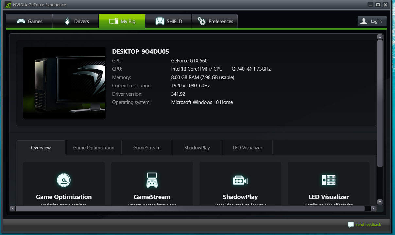Click the vertical scrollbar thumb
The image size is (395, 235).
tap(380, 103)
